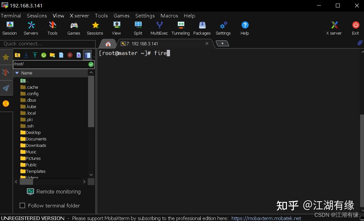The image size is (364, 221).
Task: Create new file icon in SFTP toolbar
Action: [61, 55]
